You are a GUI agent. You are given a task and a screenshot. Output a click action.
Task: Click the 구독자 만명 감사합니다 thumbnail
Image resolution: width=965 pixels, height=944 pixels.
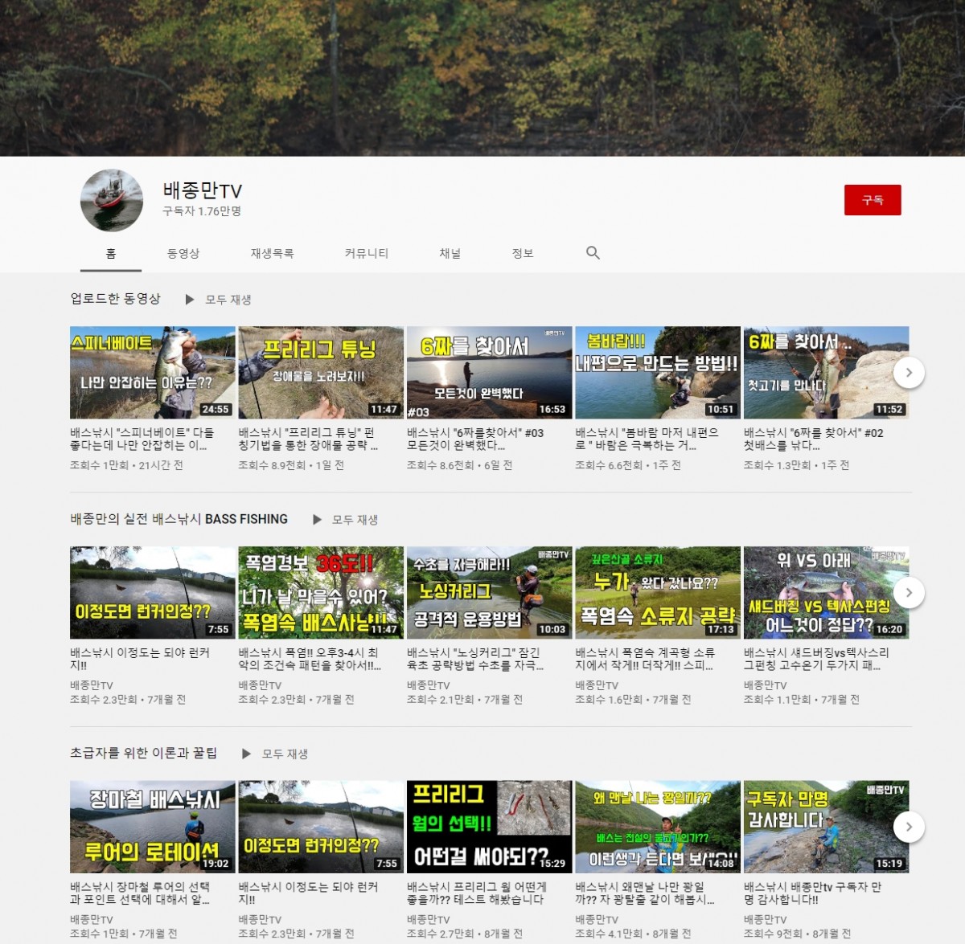826,827
